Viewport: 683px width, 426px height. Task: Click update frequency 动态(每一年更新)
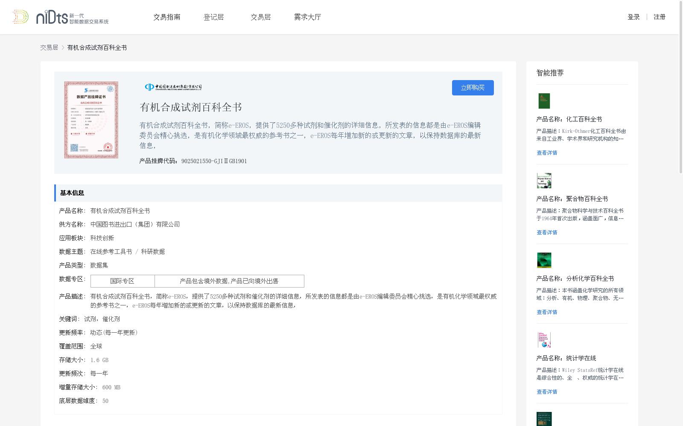114,333
